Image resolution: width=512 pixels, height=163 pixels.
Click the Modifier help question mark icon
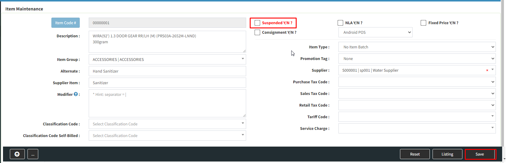tap(76, 94)
